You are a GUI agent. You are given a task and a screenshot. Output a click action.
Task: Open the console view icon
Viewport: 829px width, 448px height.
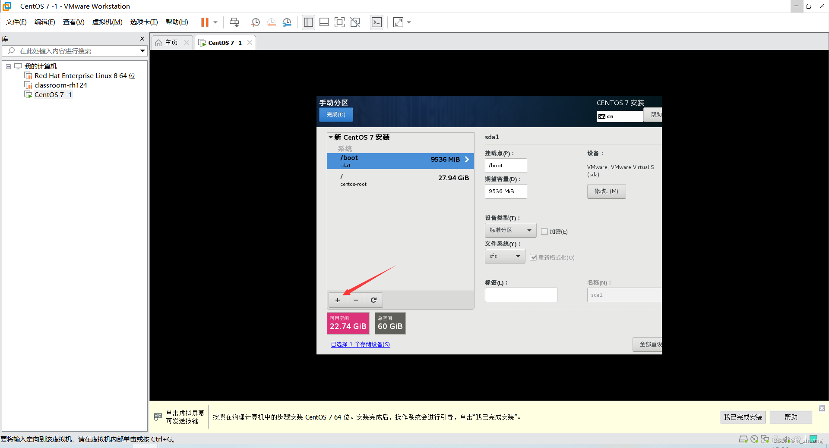pos(377,22)
